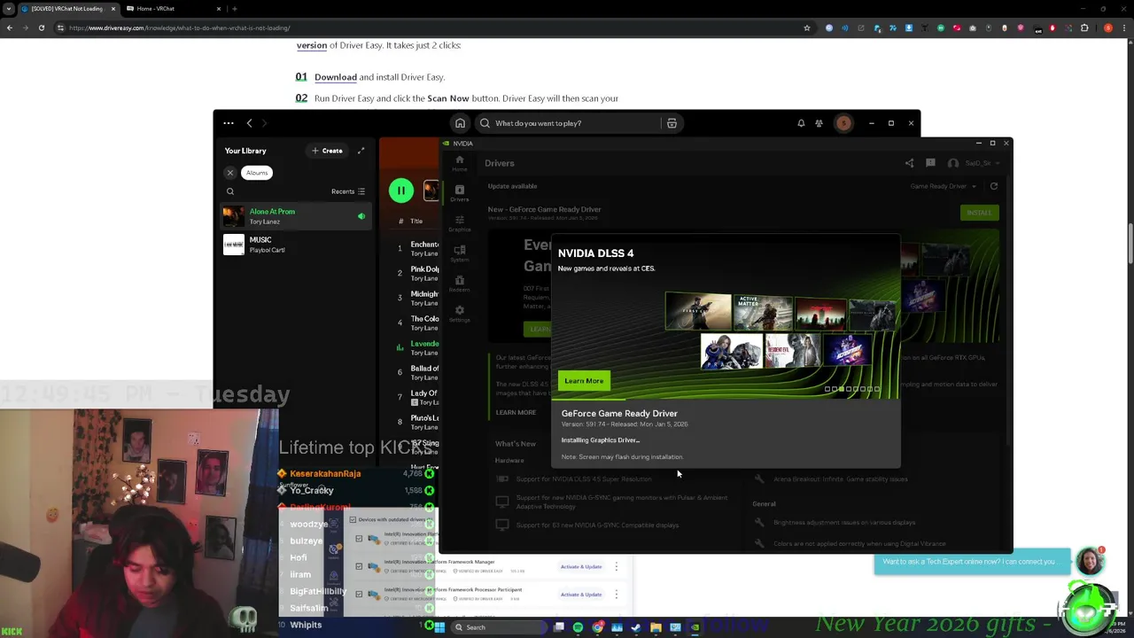This screenshot has height=638, width=1134.
Task: Open NVIDIA app from taskbar
Action: 694,627
